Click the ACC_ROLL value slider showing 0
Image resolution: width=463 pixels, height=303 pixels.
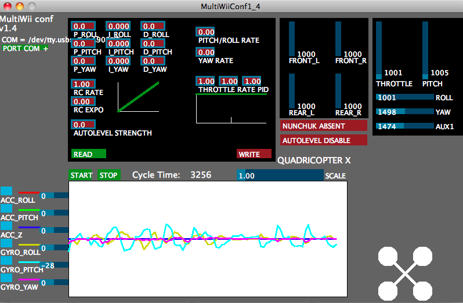tap(54, 195)
